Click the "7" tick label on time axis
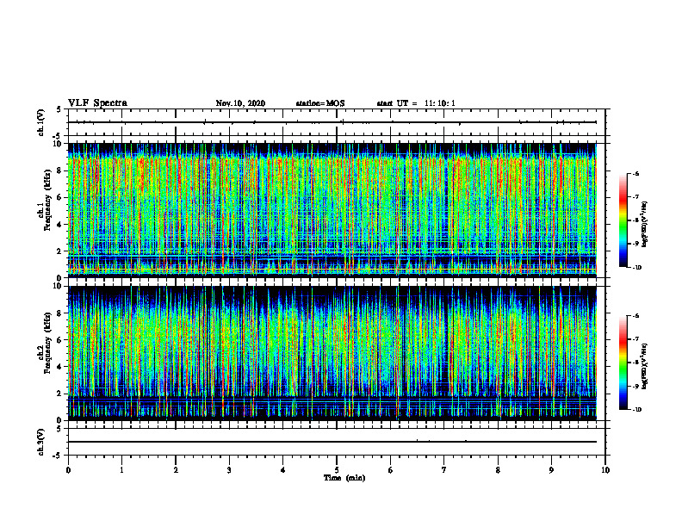 444,470
